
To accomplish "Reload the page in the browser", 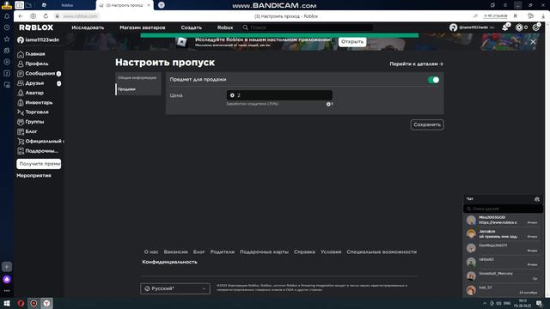I will (x=46, y=16).
